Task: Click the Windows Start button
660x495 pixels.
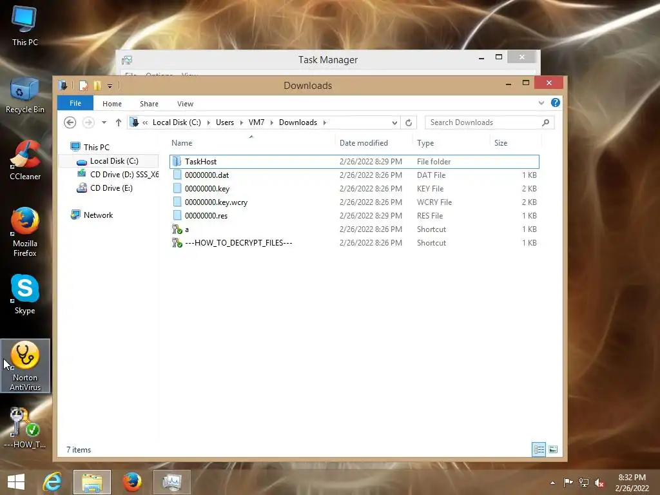Action: [16, 482]
